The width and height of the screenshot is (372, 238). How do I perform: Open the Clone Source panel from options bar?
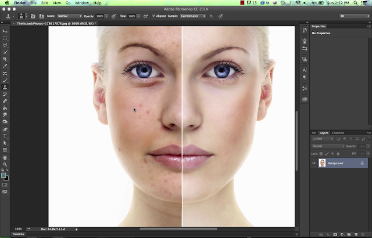point(41,16)
